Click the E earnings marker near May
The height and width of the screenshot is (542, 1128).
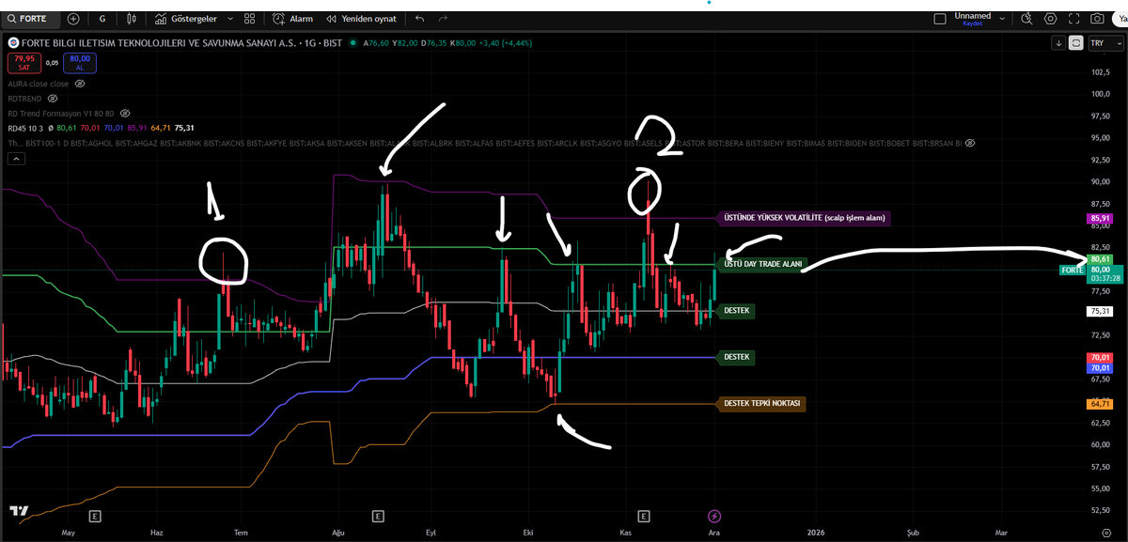[x=94, y=516]
